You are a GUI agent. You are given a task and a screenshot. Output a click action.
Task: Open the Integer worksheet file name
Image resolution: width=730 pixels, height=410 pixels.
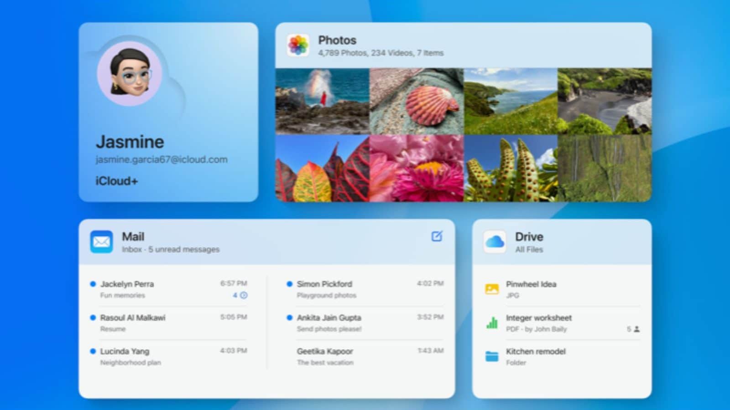[x=538, y=318]
